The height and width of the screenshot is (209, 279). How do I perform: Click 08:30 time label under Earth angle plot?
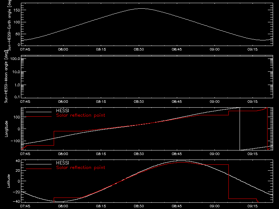(x=139, y=49)
